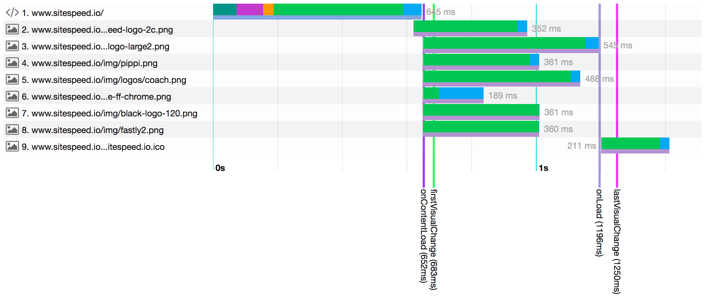Click the image icon next to fastly2.png
This screenshot has width=709, height=299.
point(12,130)
